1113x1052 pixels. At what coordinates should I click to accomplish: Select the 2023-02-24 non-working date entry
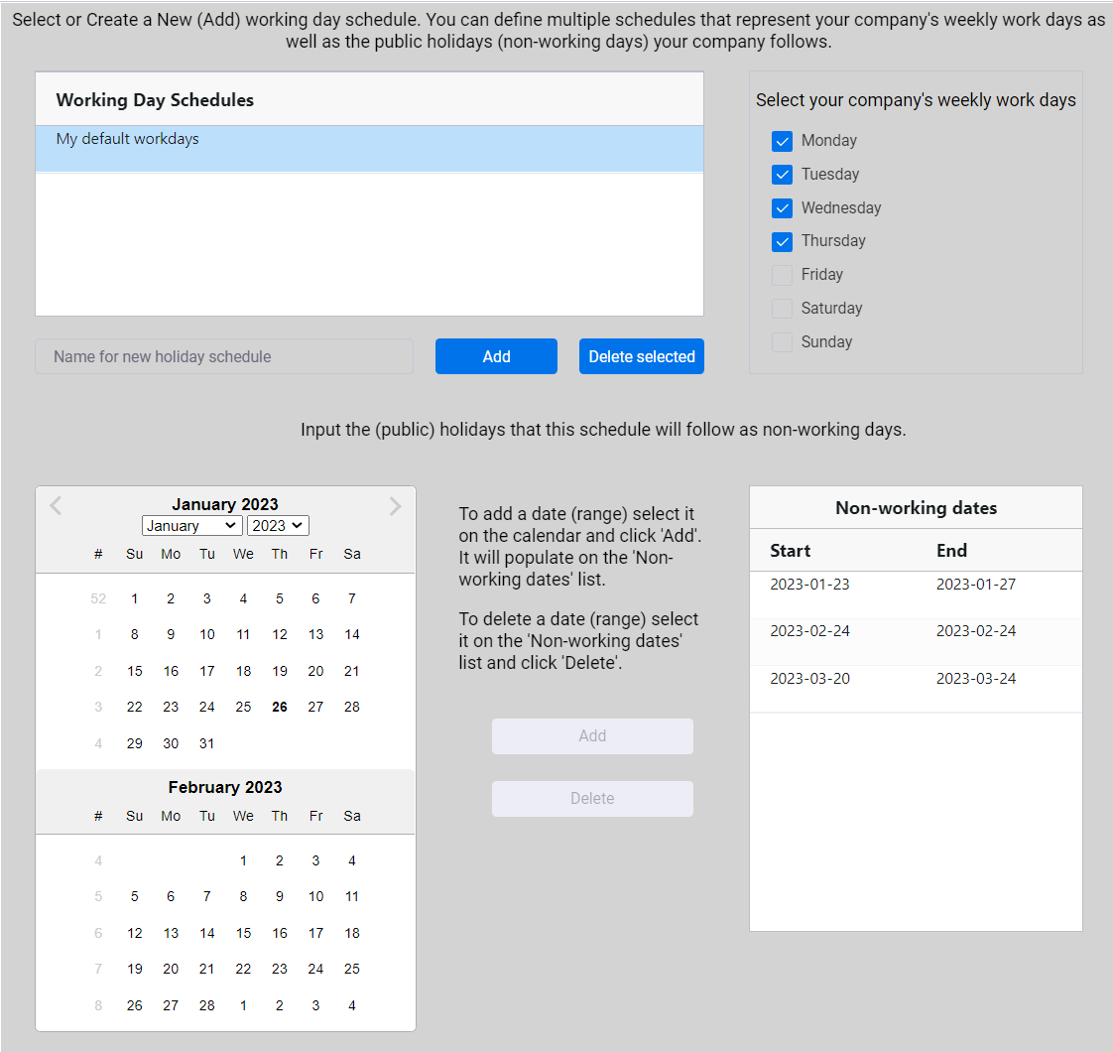coord(915,641)
